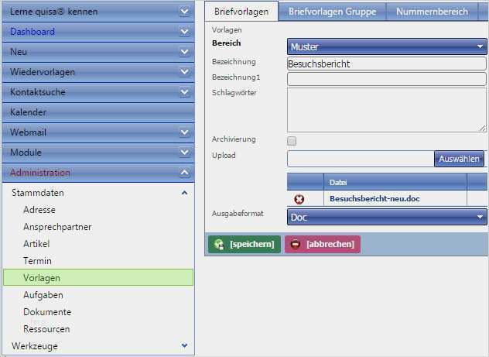Collapse the Stammdaten subsection arrow
The image size is (489, 357).
[x=184, y=192]
